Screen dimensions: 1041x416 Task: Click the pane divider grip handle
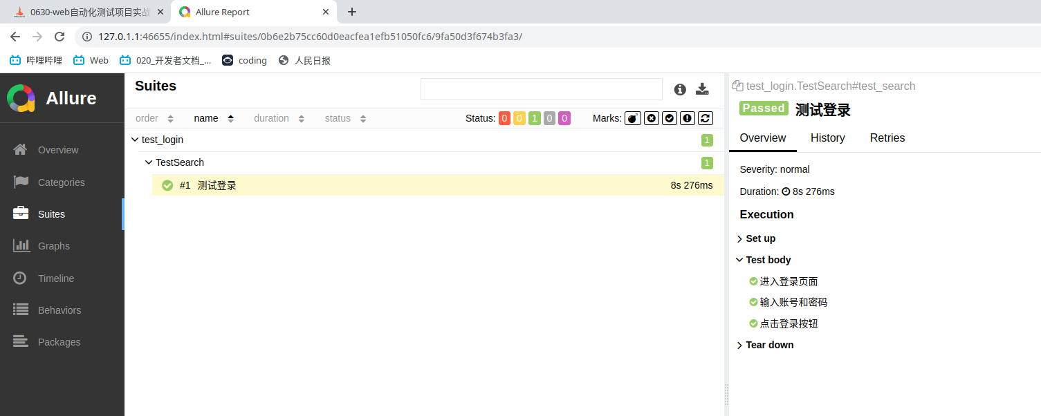(x=726, y=394)
